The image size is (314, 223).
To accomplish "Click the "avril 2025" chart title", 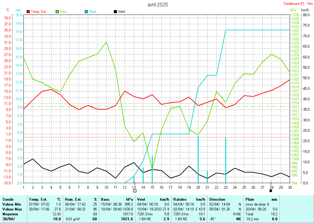I will pyautogui.click(x=157, y=5).
